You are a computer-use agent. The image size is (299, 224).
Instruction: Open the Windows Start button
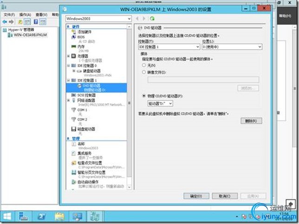coord(7,217)
